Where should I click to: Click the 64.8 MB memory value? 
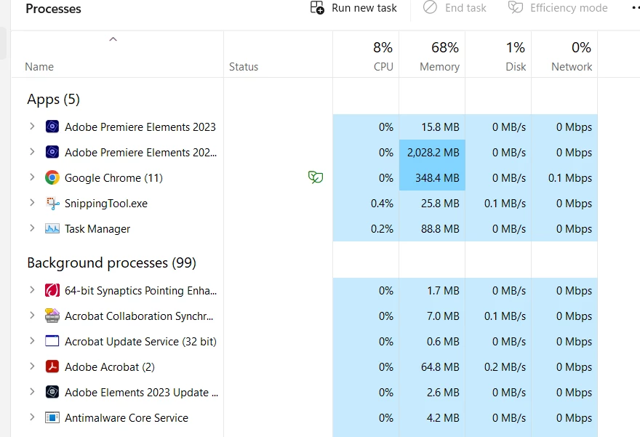tap(440, 366)
